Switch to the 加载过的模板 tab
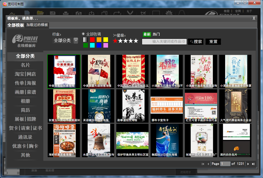 [x=37, y=25]
